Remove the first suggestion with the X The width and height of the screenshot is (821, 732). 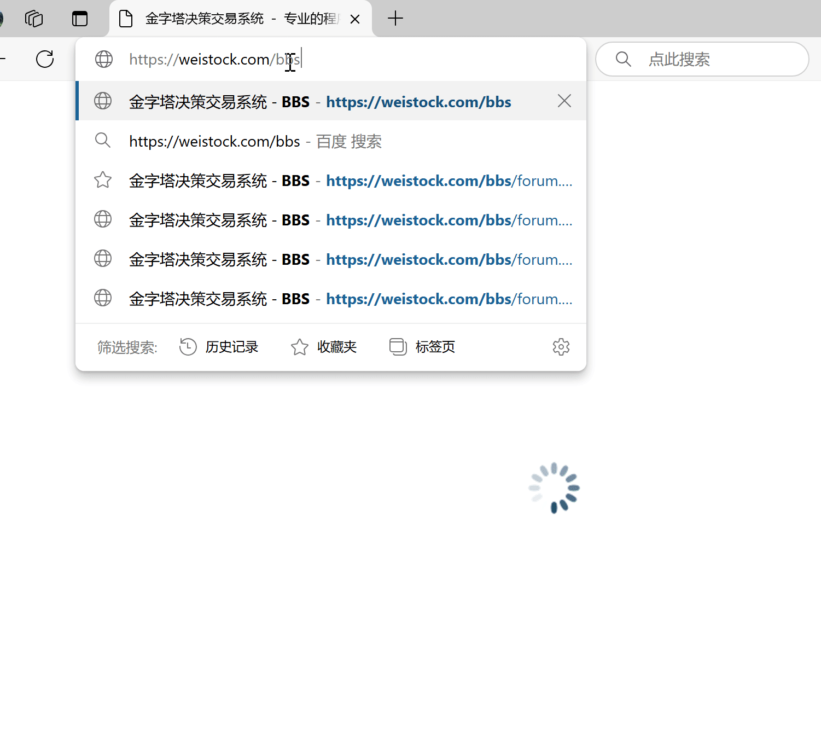click(x=564, y=101)
